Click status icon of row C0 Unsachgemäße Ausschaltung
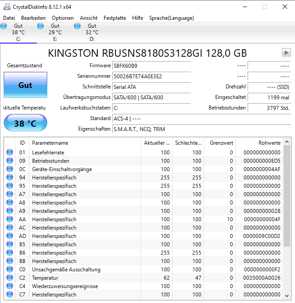The image size is (295, 303). 10,270
